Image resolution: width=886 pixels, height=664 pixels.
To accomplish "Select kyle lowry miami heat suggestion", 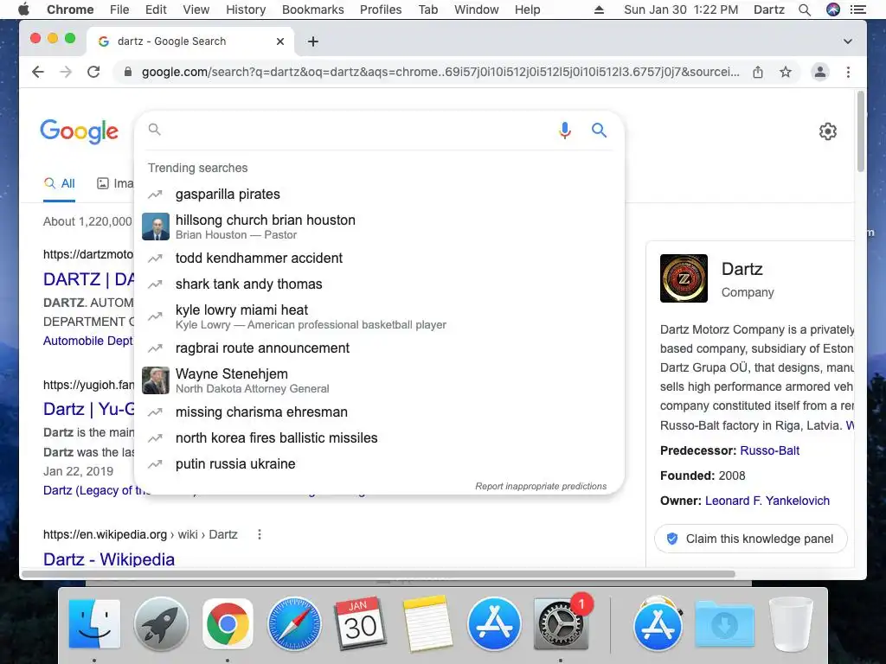I will click(x=379, y=316).
